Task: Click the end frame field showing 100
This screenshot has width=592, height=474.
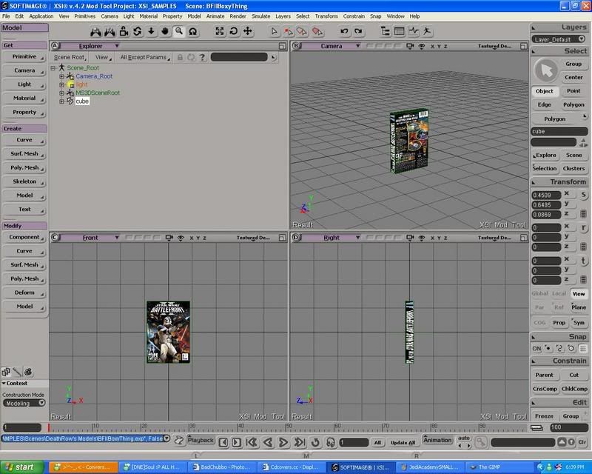Action: [x=568, y=427]
